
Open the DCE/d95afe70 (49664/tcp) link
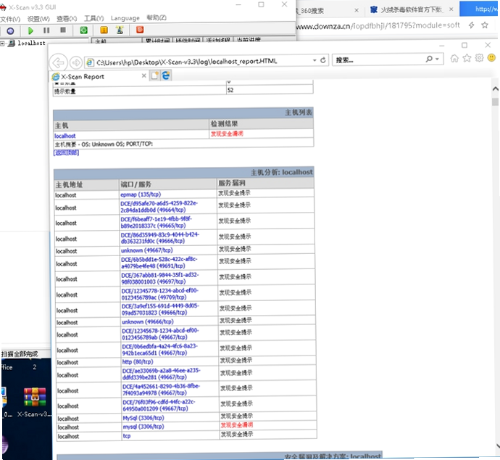[159, 206]
